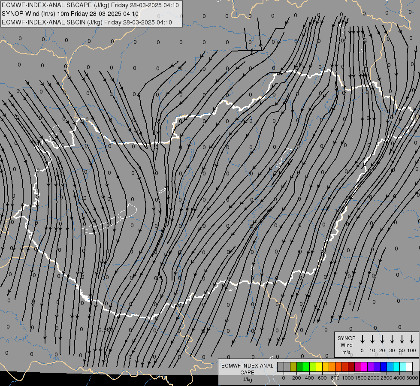Click the 2500 tick label on CAPE scale
Image resolution: width=420 pixels, height=386 pixels.
(387, 378)
